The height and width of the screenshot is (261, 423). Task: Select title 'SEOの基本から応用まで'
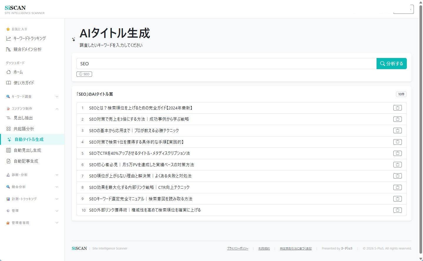[x=134, y=131]
